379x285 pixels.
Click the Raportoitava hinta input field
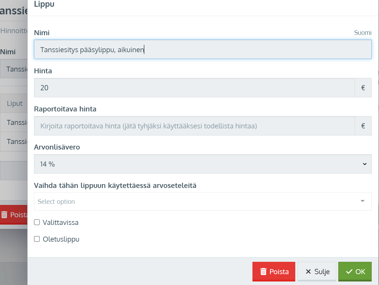[x=194, y=126]
